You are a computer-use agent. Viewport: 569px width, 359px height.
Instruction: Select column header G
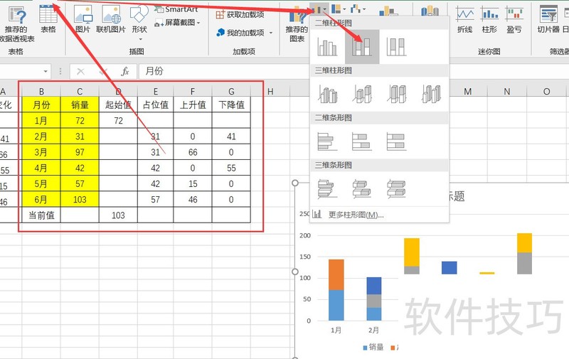tap(232, 91)
